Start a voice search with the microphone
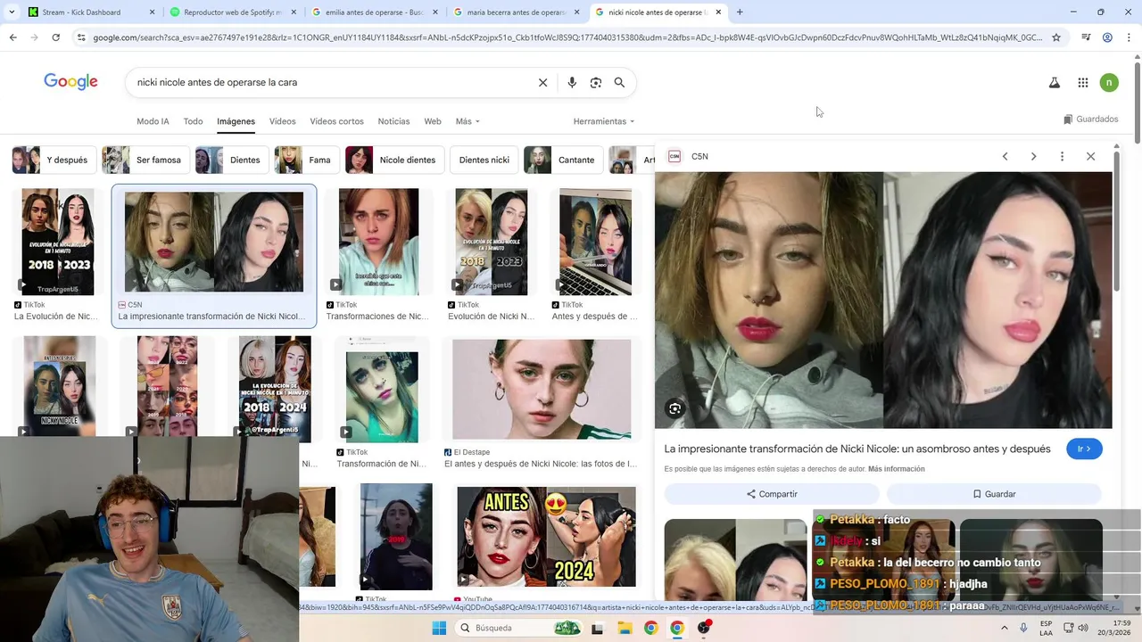Screen dimensions: 1142x642 coord(572,82)
